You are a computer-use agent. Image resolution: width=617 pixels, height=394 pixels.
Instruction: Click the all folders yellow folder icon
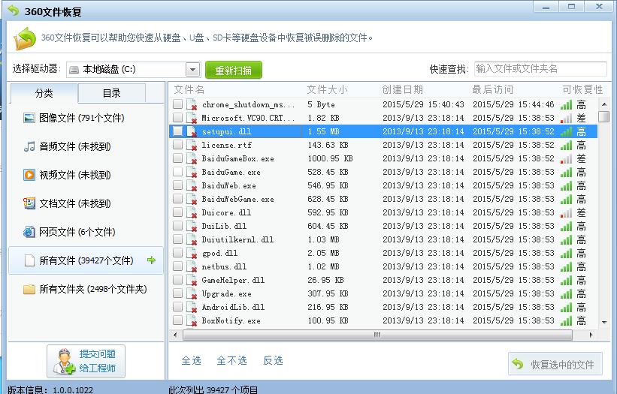point(29,289)
